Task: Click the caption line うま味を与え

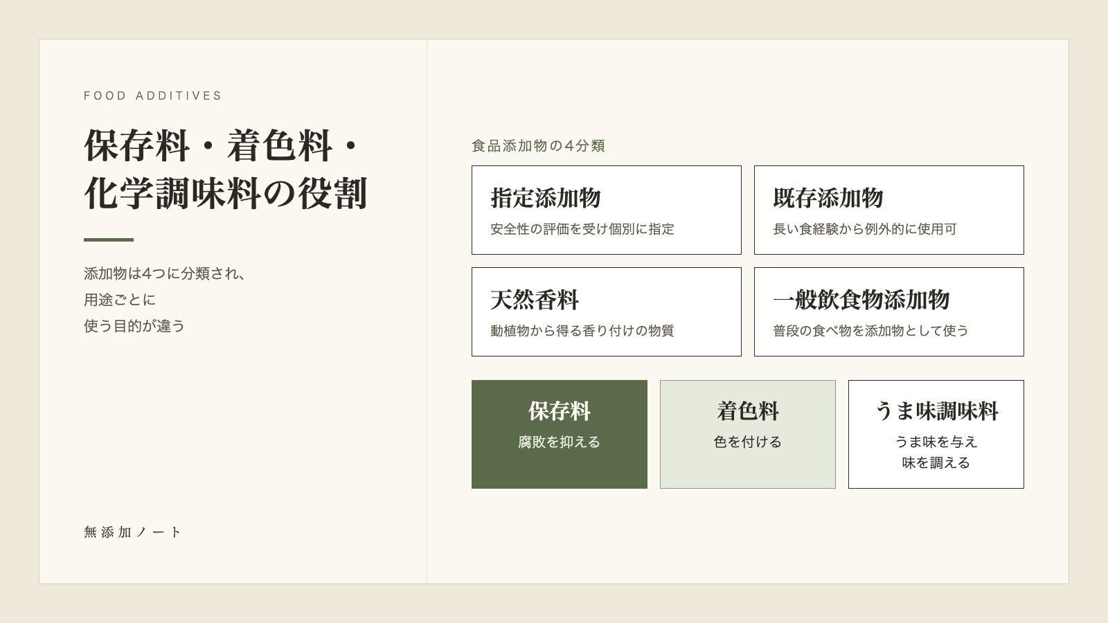Action: (x=936, y=442)
